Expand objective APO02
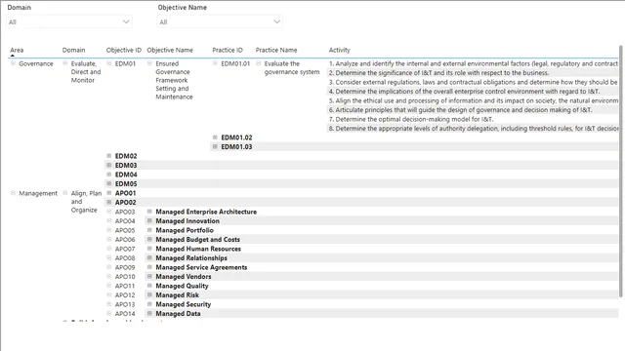This screenshot has height=351, width=625. tap(108, 202)
